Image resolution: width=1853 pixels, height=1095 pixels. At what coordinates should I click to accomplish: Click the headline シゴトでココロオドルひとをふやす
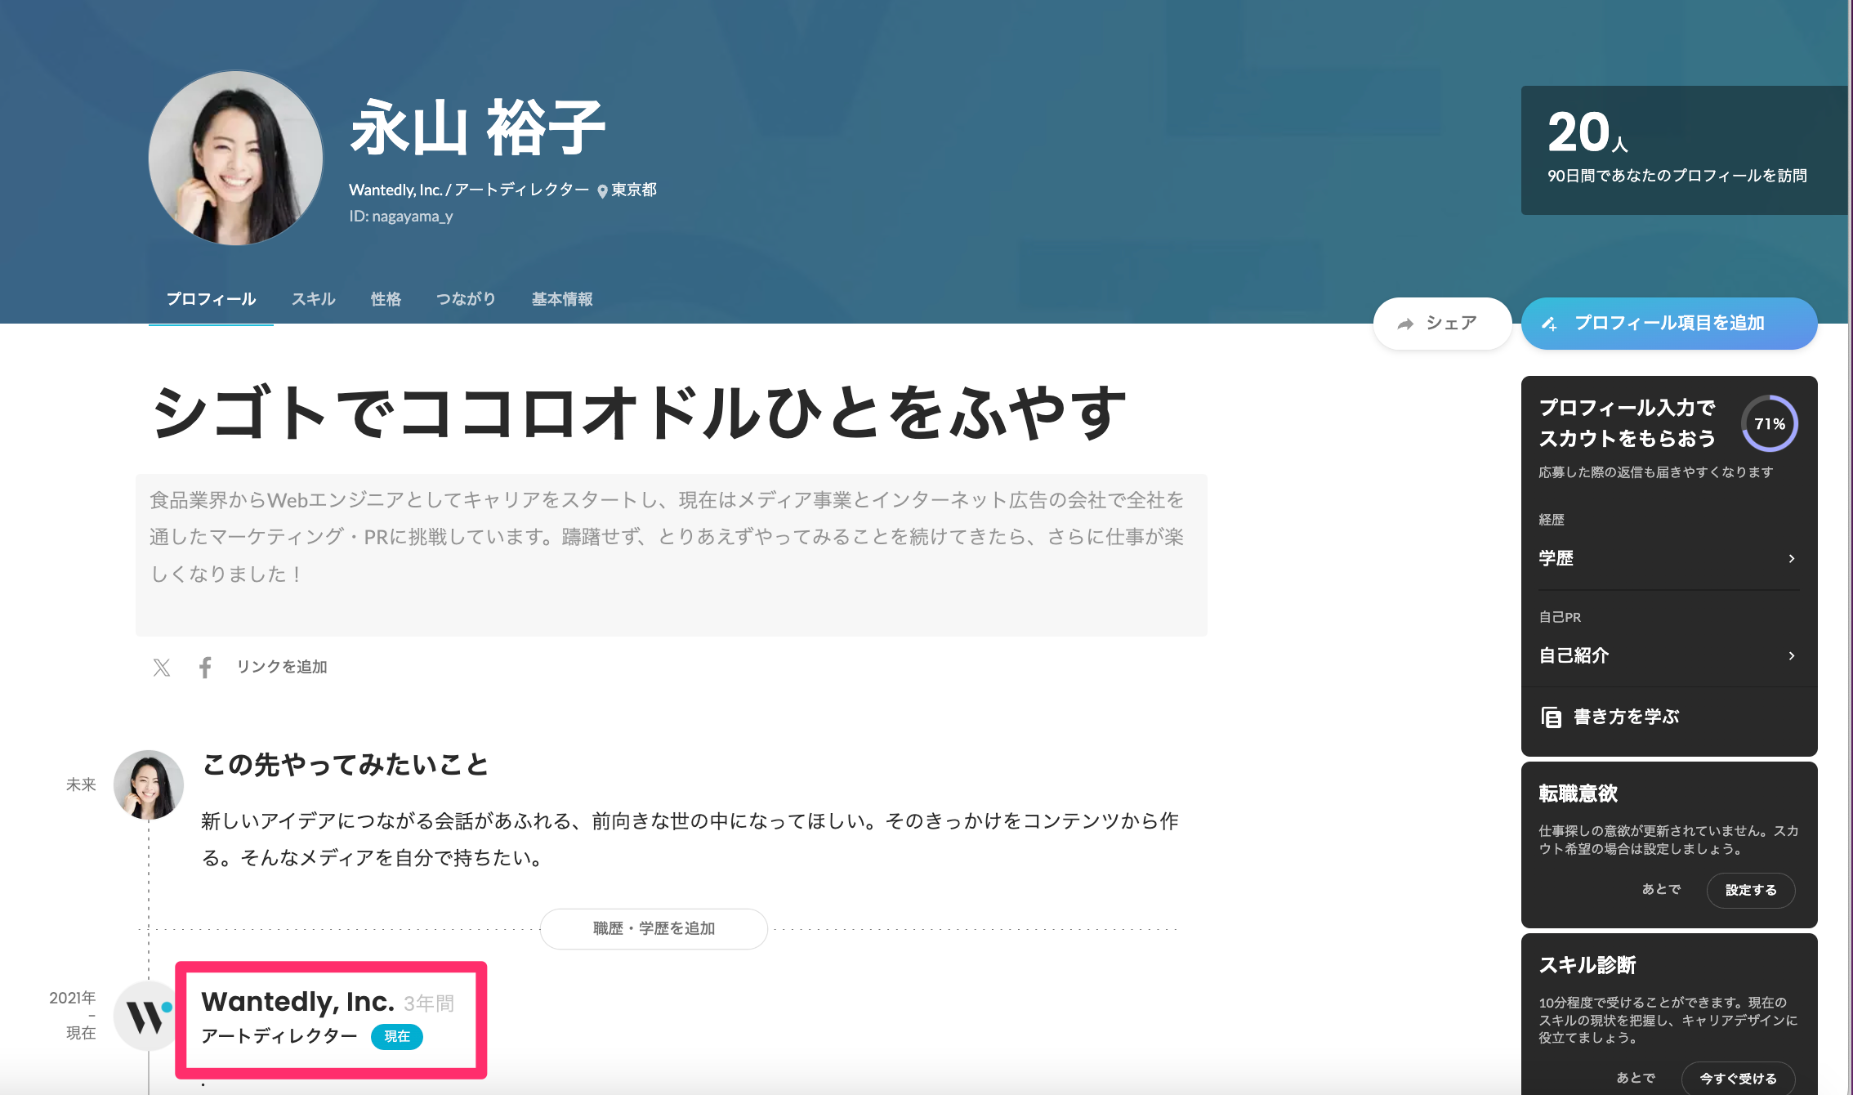[640, 413]
